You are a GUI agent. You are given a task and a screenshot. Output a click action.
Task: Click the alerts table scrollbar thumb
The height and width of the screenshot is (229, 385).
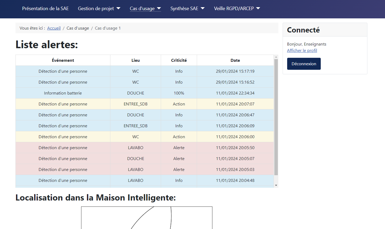(276, 117)
